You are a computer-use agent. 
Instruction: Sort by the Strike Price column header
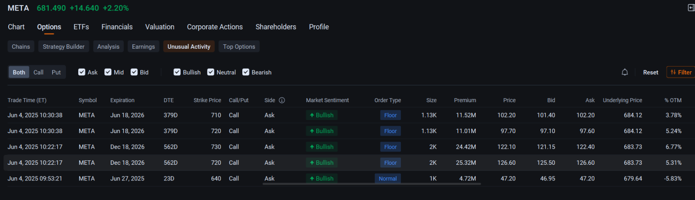207,100
